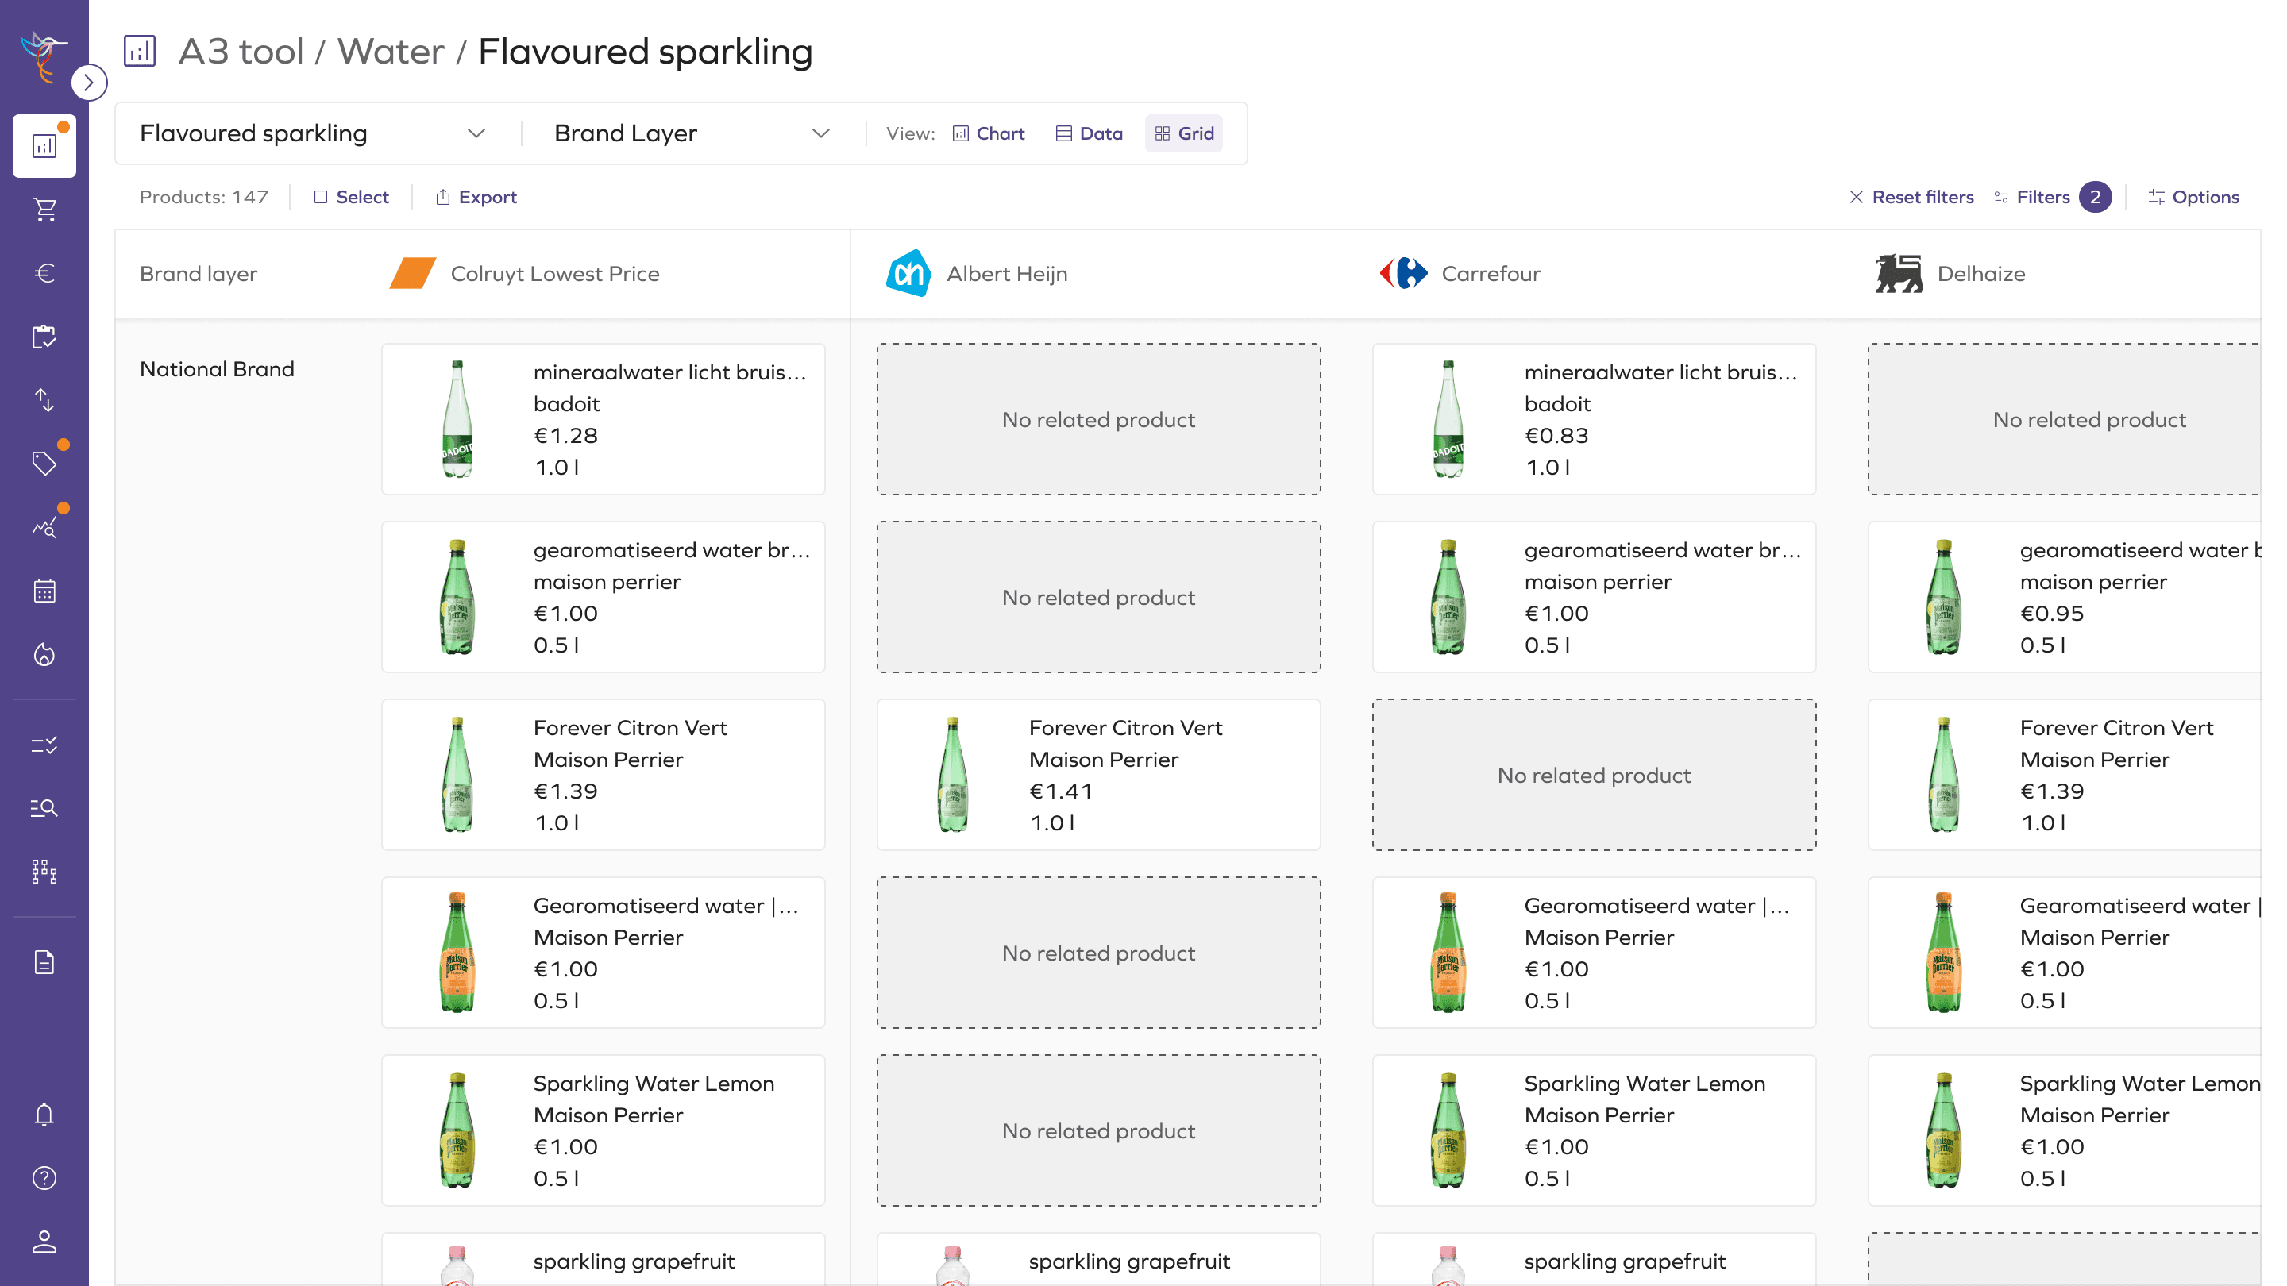Screen dimensions: 2287x1286
Task: Click the flame icon in sidebar
Action: [44, 655]
